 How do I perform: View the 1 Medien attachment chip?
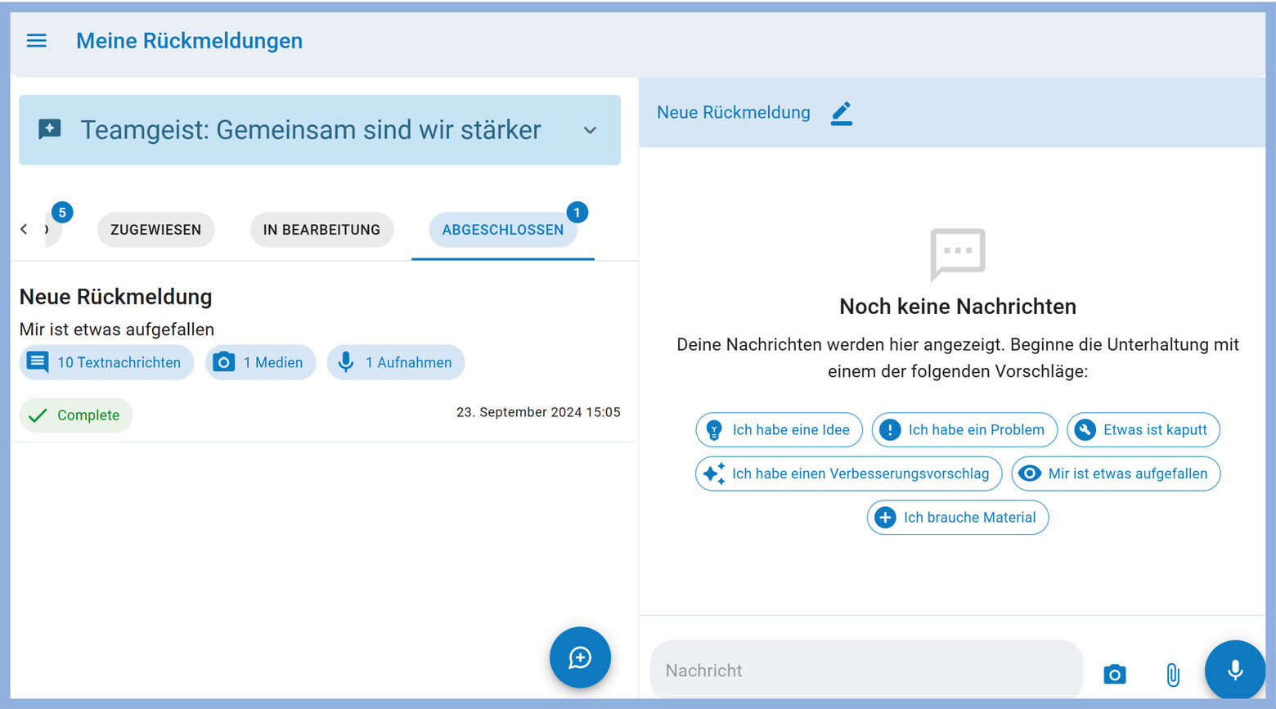260,362
